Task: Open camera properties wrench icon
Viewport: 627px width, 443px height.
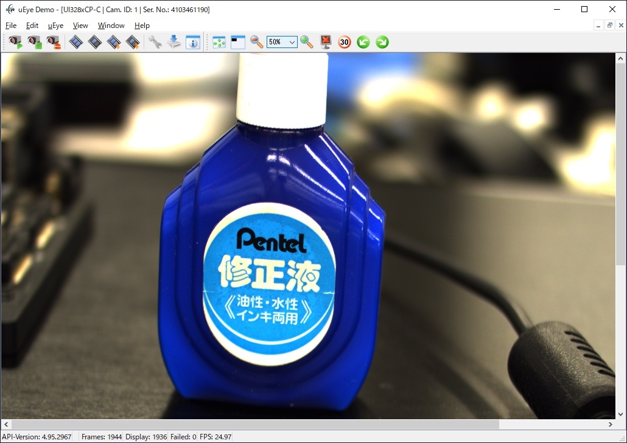Action: pyautogui.click(x=155, y=42)
